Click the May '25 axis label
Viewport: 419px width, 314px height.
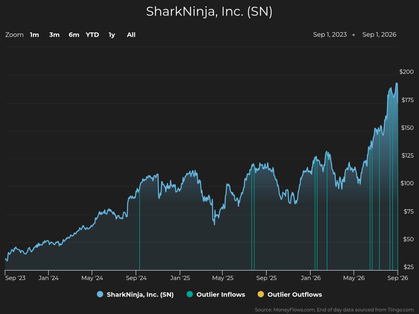223,278
